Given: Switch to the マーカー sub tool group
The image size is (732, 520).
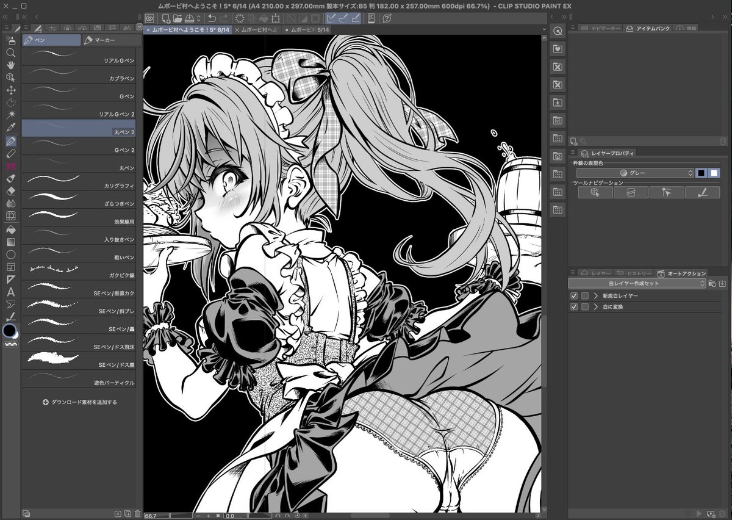Looking at the screenshot, I should point(110,40).
